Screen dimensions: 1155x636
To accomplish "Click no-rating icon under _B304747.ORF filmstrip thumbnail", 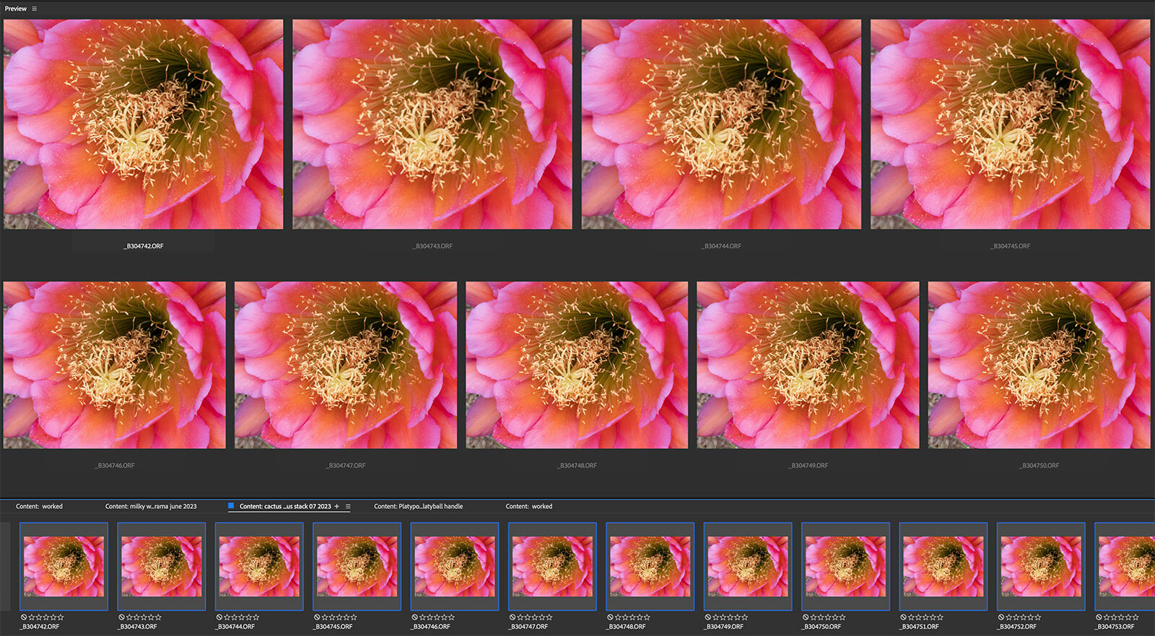I will click(x=513, y=617).
